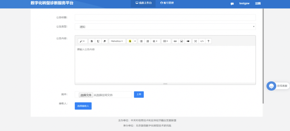Click the 选择文件 file chooser button
Image resolution: width=290 pixels, height=131 pixels.
pos(86,95)
